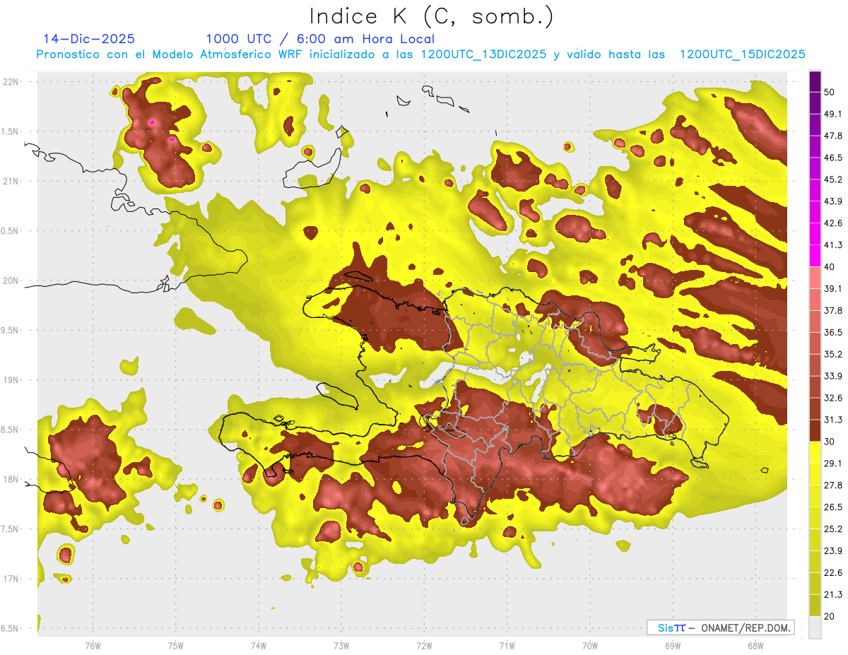Click the colorbar value '32.6'
This screenshot has height=655, width=848.
(833, 398)
